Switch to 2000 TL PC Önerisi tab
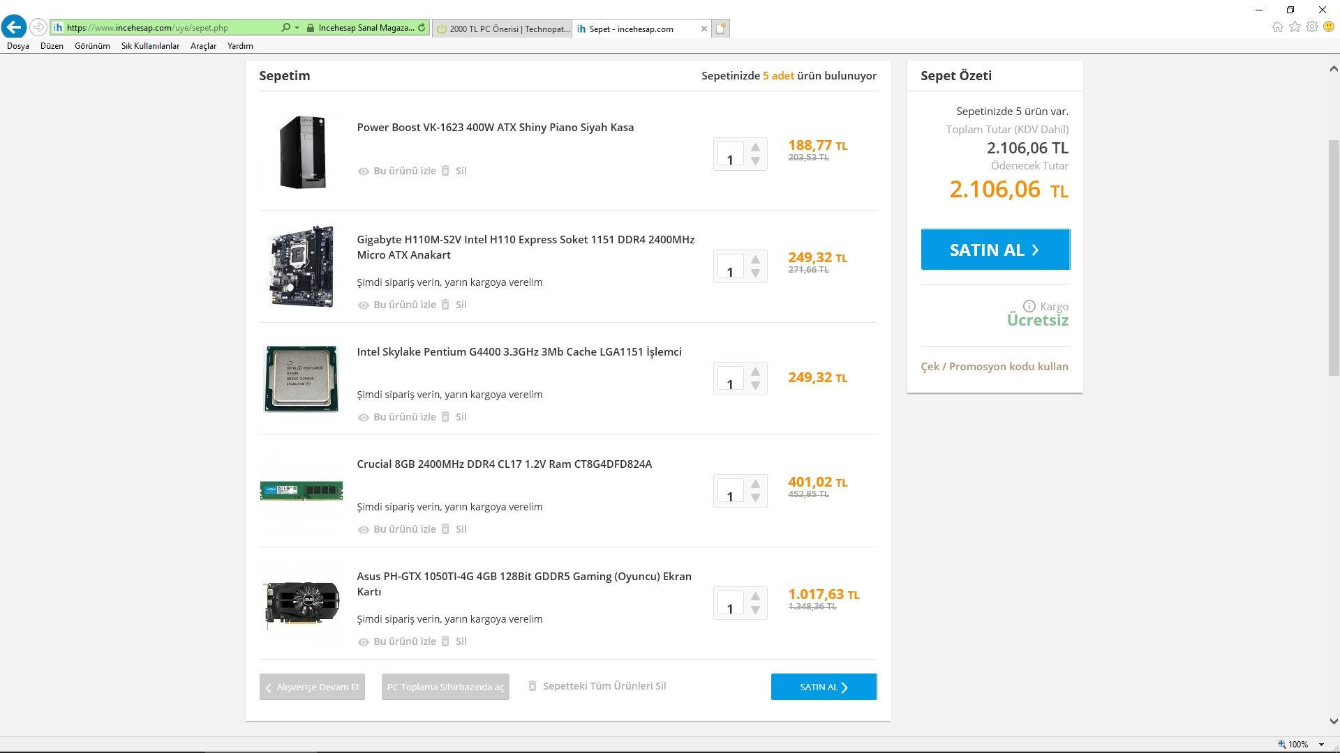The image size is (1340, 753). click(502, 29)
